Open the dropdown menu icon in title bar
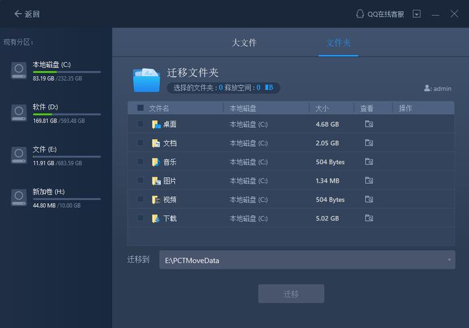Screen dimensions: 469x328 tap(416, 14)
